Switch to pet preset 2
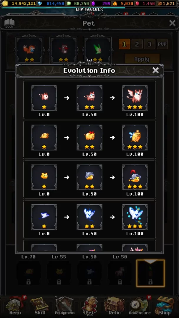This screenshot has width=179, height=318. (137, 44)
